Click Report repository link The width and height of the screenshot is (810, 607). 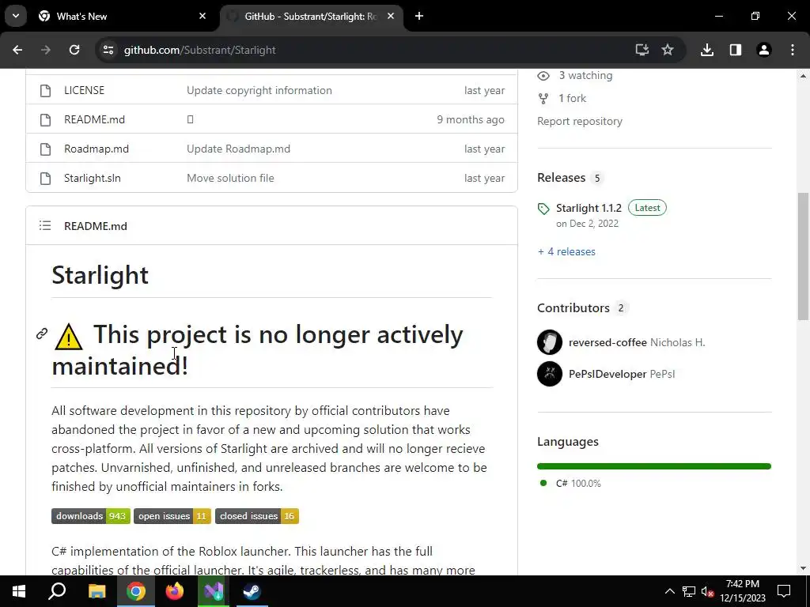(580, 121)
